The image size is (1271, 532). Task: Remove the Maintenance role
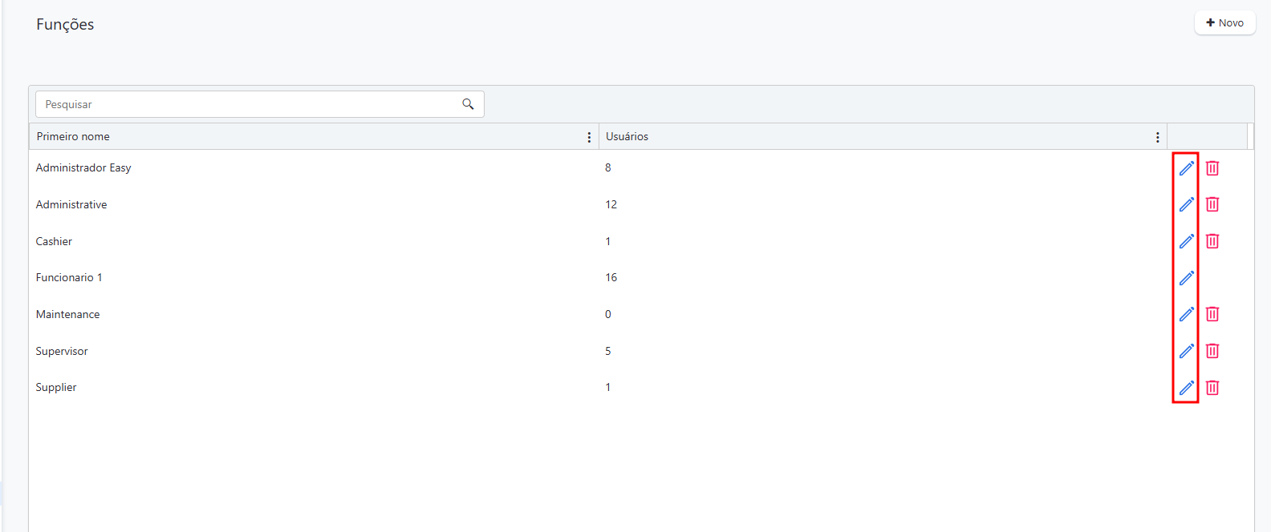(x=1212, y=314)
